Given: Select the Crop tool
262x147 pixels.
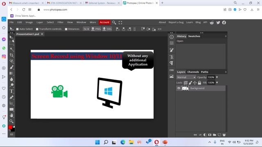Looking at the screenshot, I should (x=11, y=55).
